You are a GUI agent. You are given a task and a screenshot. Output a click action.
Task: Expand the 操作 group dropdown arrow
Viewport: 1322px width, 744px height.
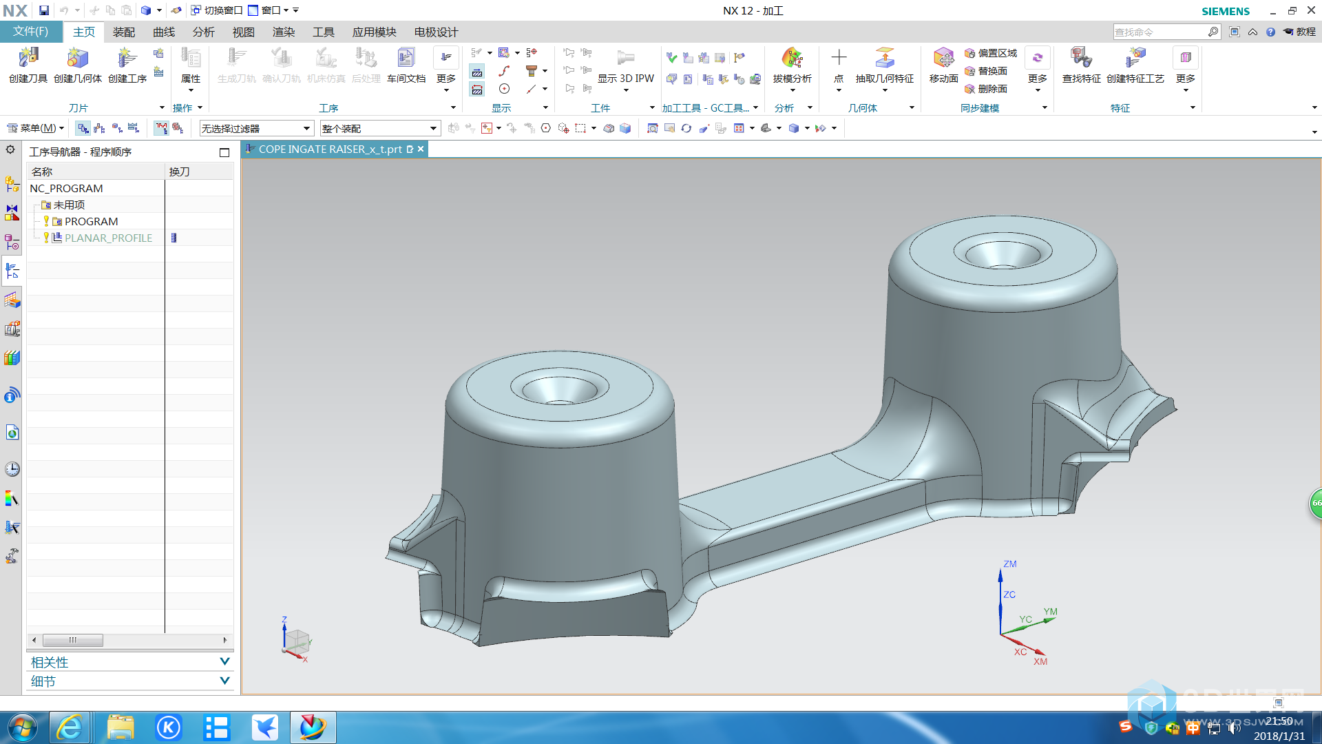200,107
